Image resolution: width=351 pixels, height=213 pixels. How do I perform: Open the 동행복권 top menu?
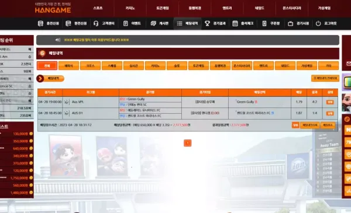(195, 8)
